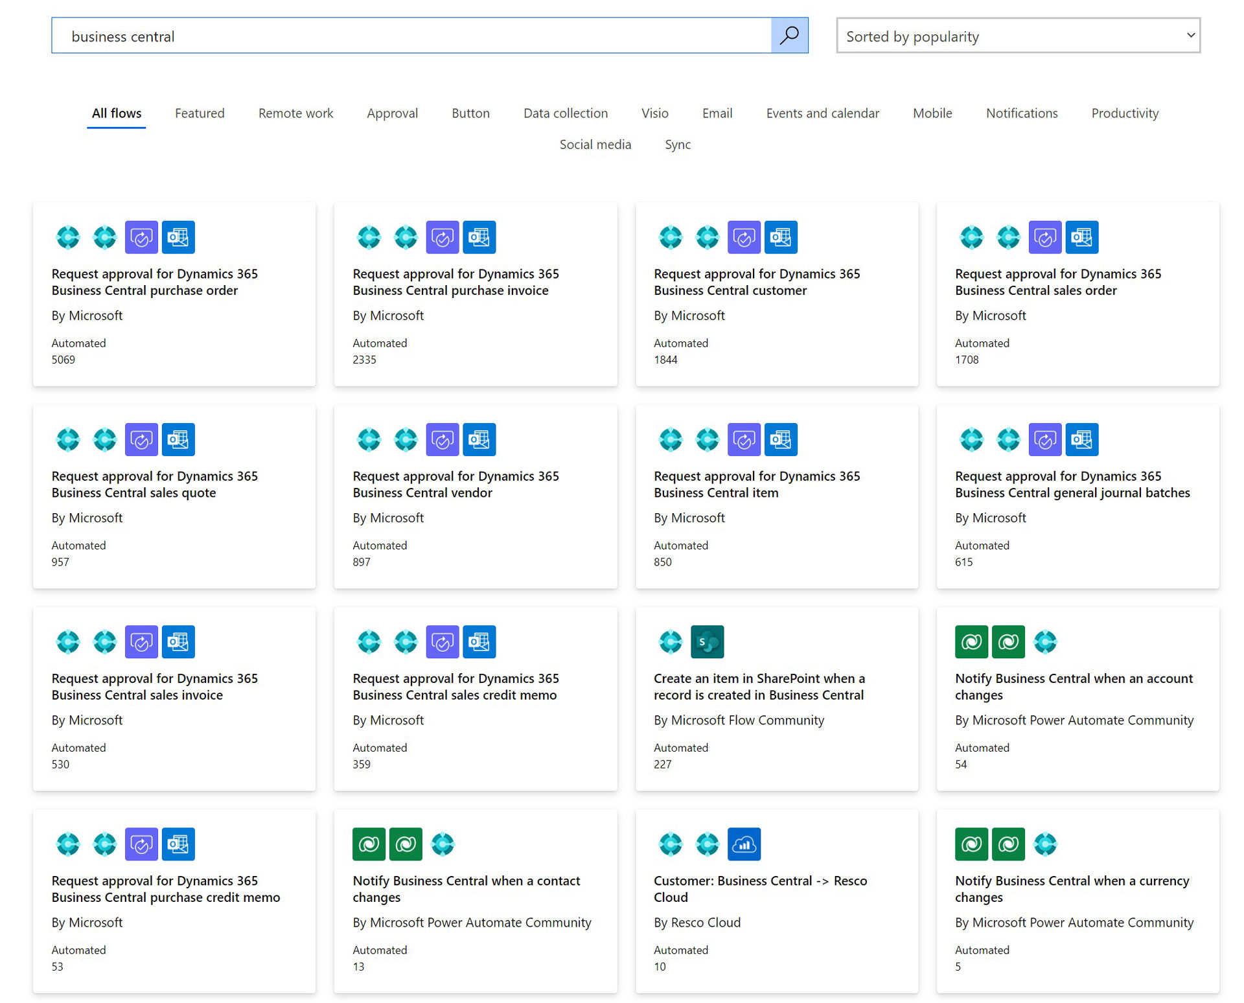Open sales order approval template title

coord(1058,282)
